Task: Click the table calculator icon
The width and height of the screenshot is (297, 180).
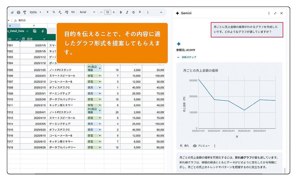Action: pos(35,31)
